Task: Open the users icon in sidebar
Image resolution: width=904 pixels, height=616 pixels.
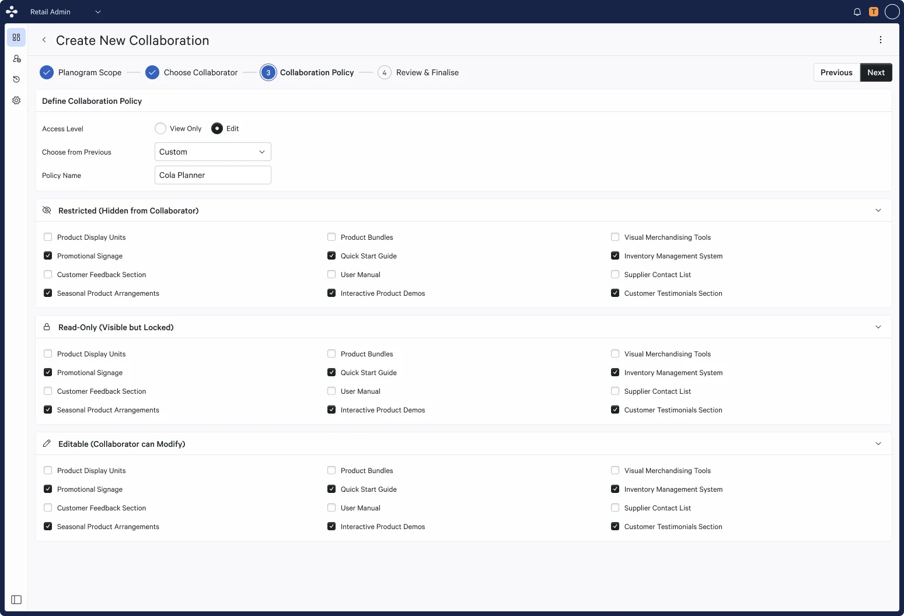Action: [x=16, y=58]
